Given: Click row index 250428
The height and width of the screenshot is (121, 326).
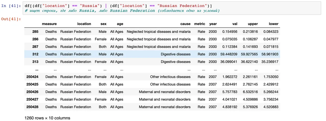Looking at the screenshot, I should click(x=32, y=107).
